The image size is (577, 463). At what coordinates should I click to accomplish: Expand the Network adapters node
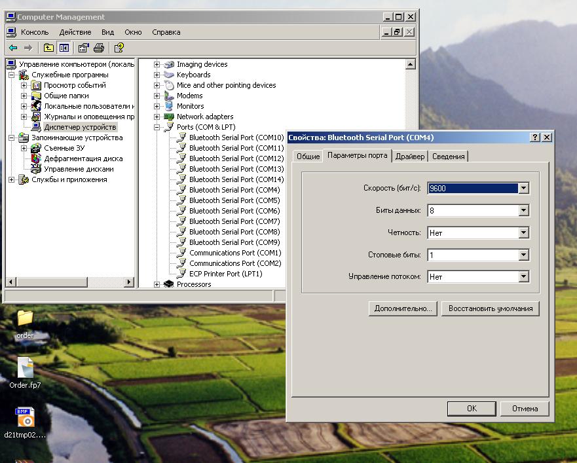pyautogui.click(x=157, y=117)
